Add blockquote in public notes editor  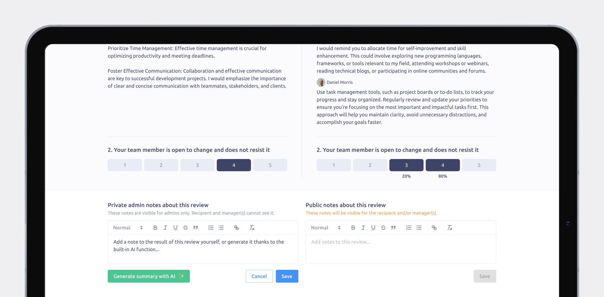click(393, 228)
